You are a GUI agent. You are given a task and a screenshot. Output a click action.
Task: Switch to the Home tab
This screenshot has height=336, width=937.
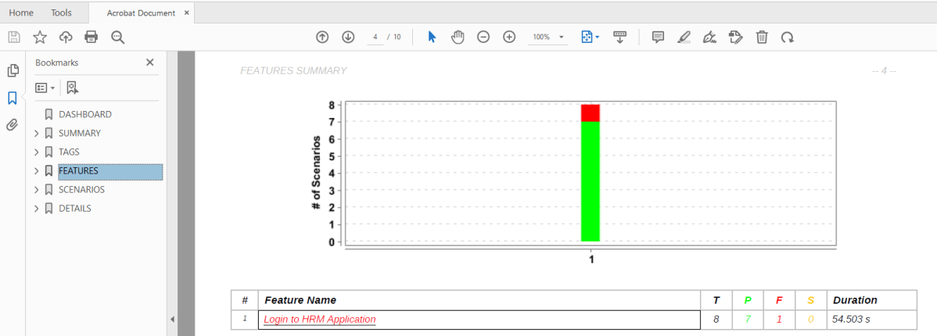coord(21,13)
